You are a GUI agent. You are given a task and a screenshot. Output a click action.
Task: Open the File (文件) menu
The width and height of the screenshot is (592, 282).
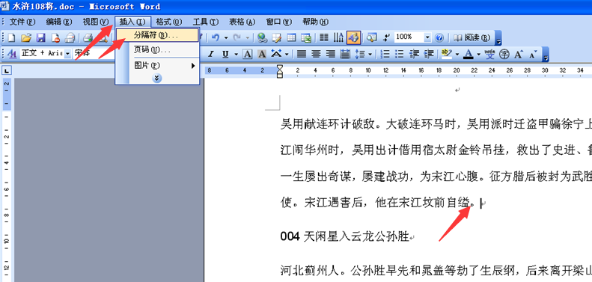(x=22, y=22)
